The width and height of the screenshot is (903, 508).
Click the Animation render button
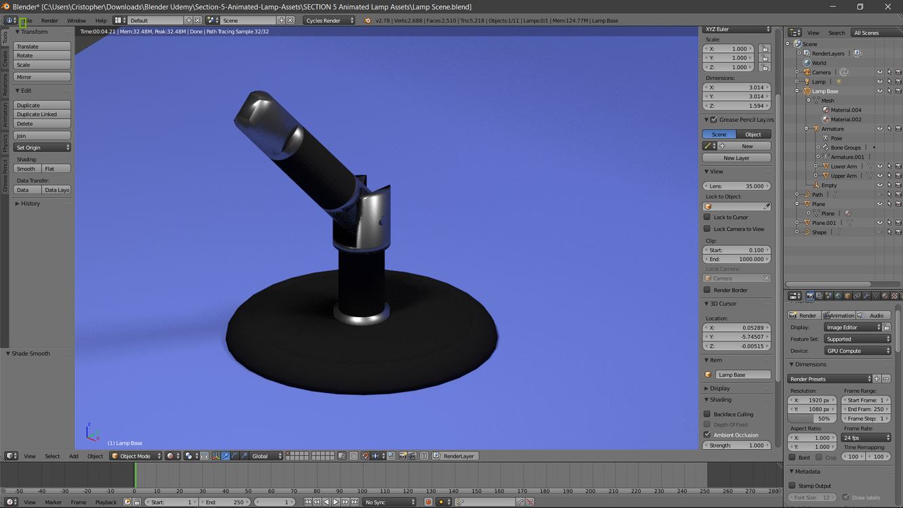(x=838, y=316)
